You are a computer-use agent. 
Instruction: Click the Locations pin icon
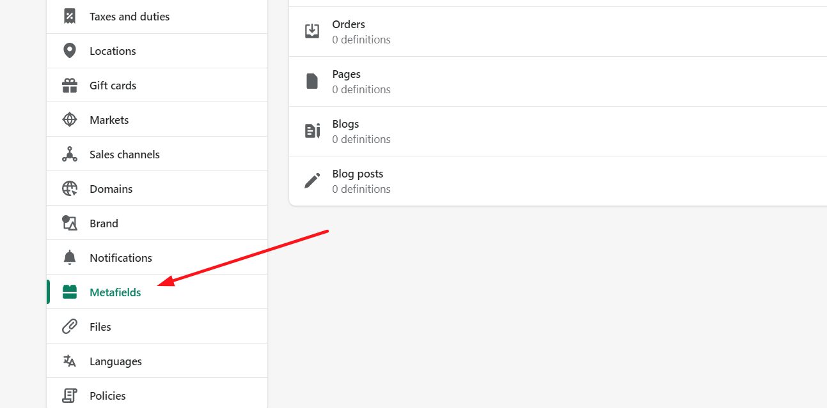70,51
